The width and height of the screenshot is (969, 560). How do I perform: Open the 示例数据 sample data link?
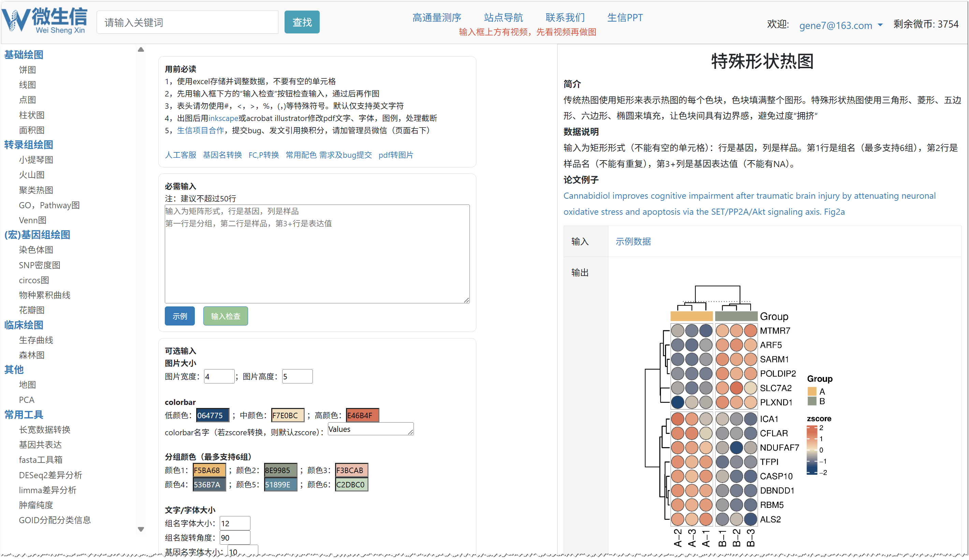[633, 242]
